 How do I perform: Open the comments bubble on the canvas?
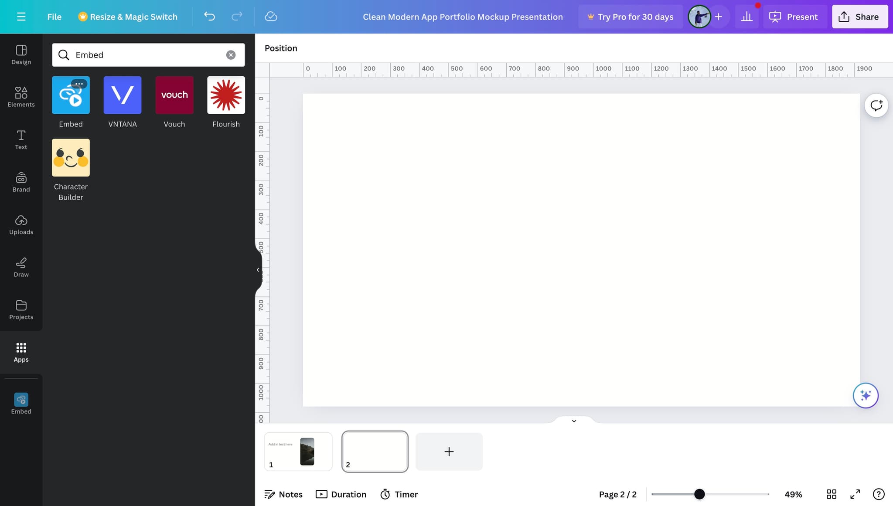[x=876, y=105]
